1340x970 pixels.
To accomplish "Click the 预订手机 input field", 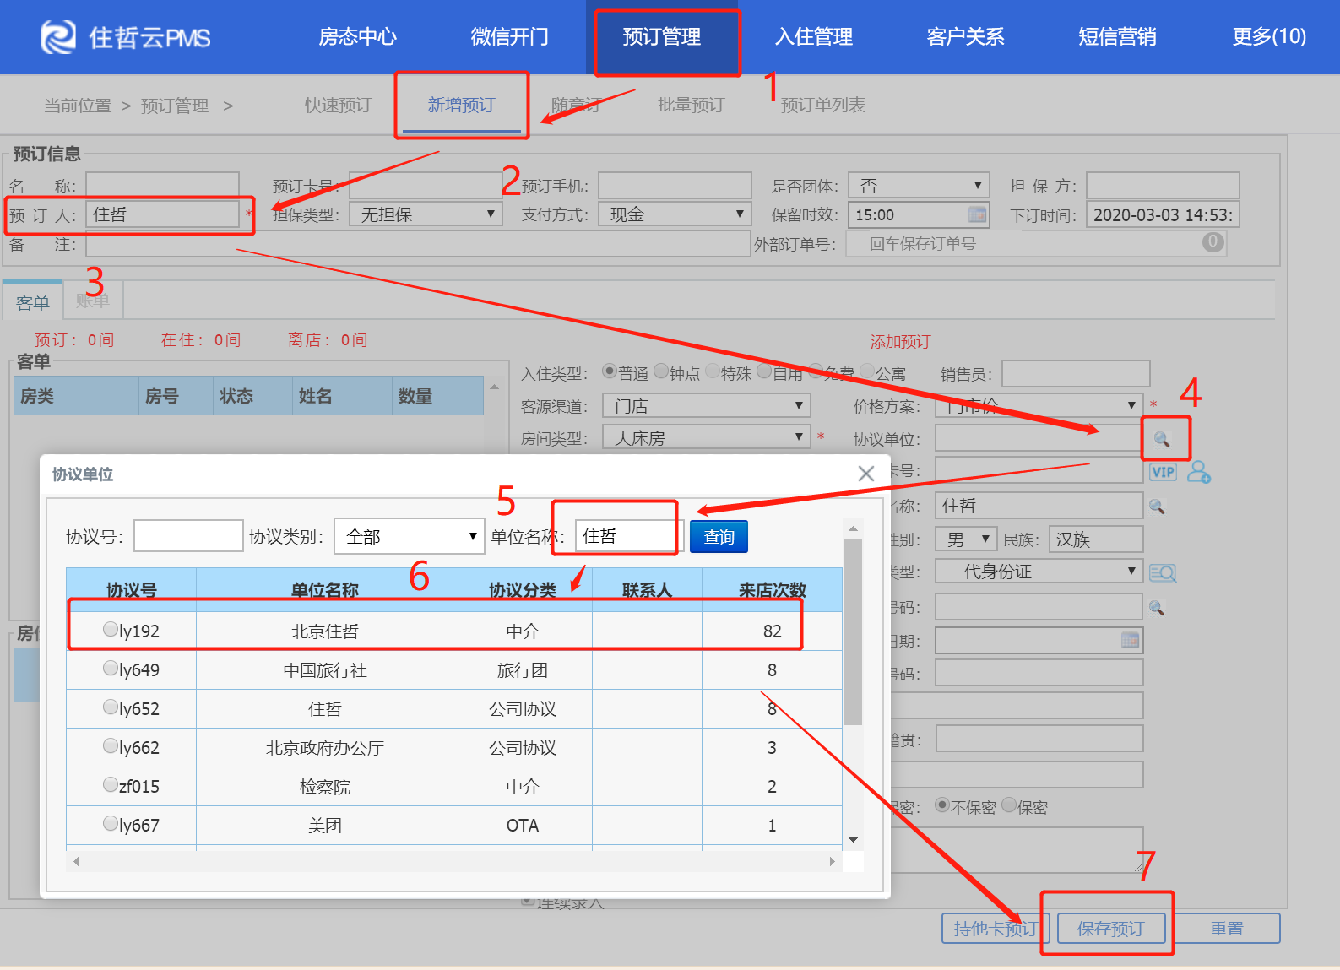I will click(675, 186).
